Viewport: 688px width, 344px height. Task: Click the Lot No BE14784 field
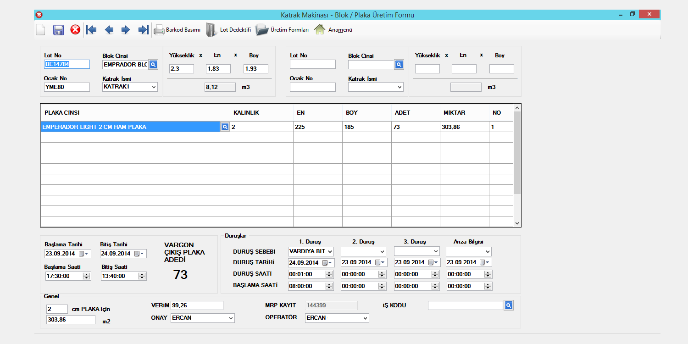(x=67, y=64)
